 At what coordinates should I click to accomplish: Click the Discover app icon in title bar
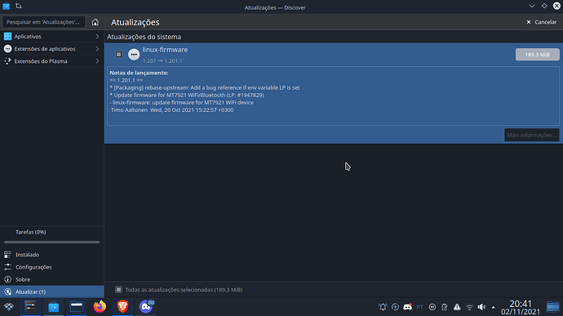[6, 6]
